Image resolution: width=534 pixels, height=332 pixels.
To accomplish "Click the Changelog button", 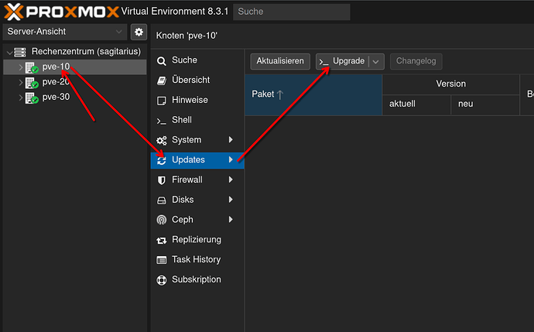I will 416,61.
